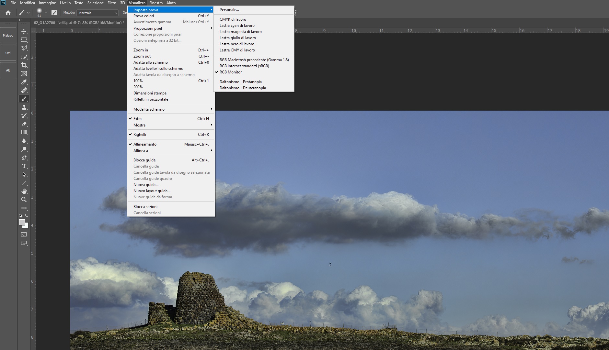Select the Horizontal Type tool
Image resolution: width=609 pixels, height=350 pixels.
click(24, 166)
